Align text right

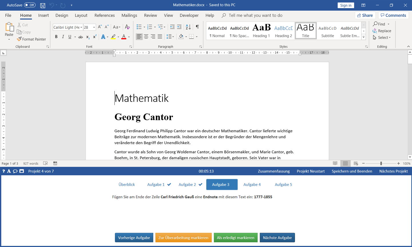click(x=153, y=37)
